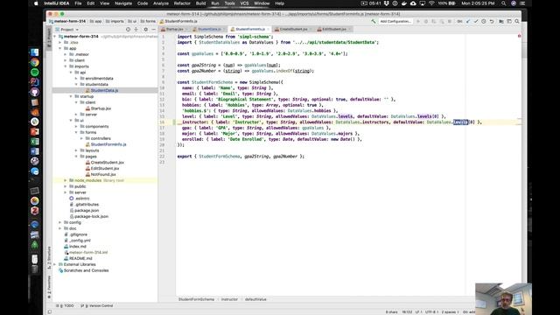Click the LF line separator in status bar
This screenshot has width=560, height=315.
pos(418,311)
